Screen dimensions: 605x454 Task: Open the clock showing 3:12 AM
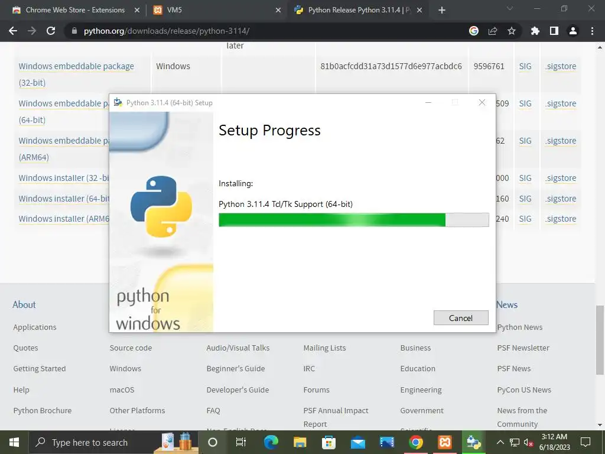point(554,442)
